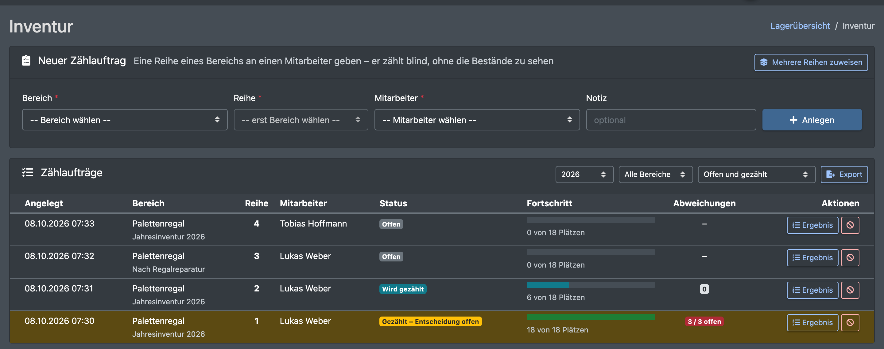
Task: Click the Neuer Zählauftrag heading
Action: coord(82,61)
